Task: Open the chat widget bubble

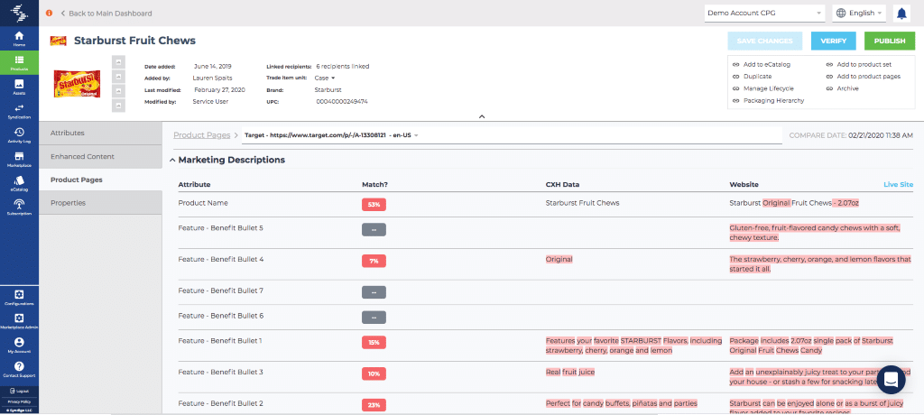Action: coord(891,380)
